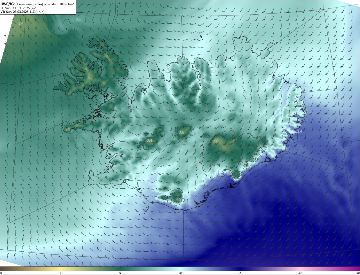360x275 pixels.
Task: Click the 4.0 value on the southern glacier
Action: pos(178,200)
